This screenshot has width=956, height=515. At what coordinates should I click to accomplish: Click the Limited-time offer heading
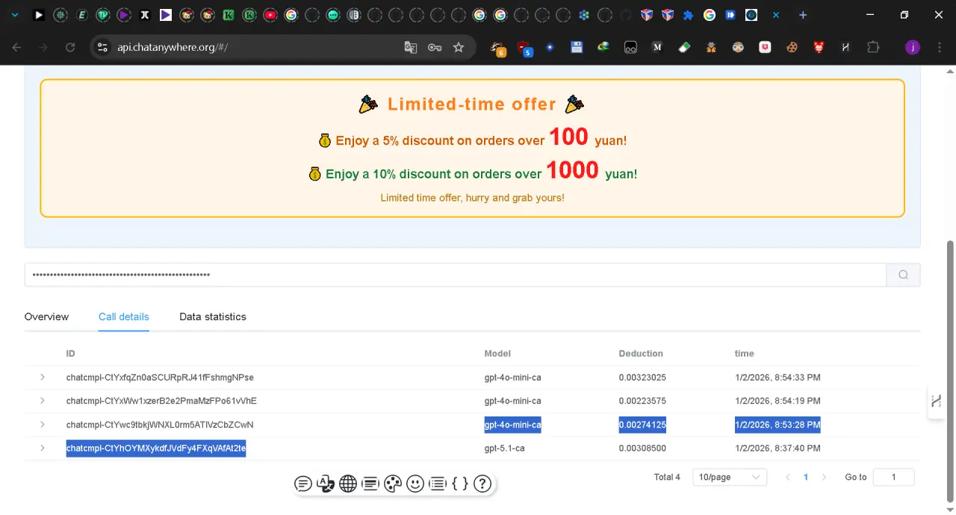[x=472, y=104]
